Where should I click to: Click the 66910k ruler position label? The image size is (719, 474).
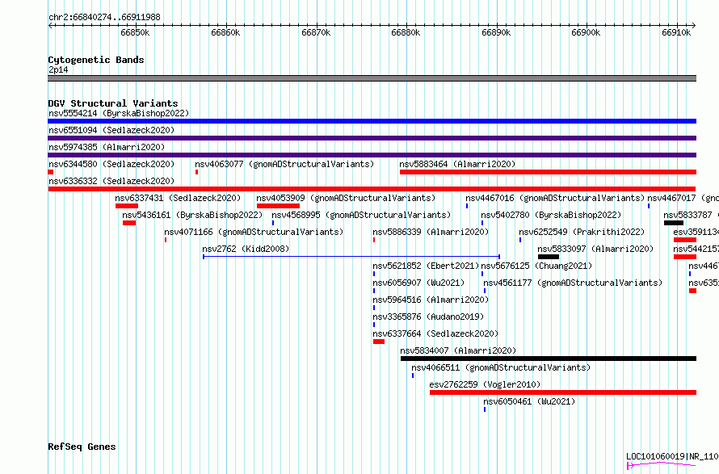click(676, 32)
